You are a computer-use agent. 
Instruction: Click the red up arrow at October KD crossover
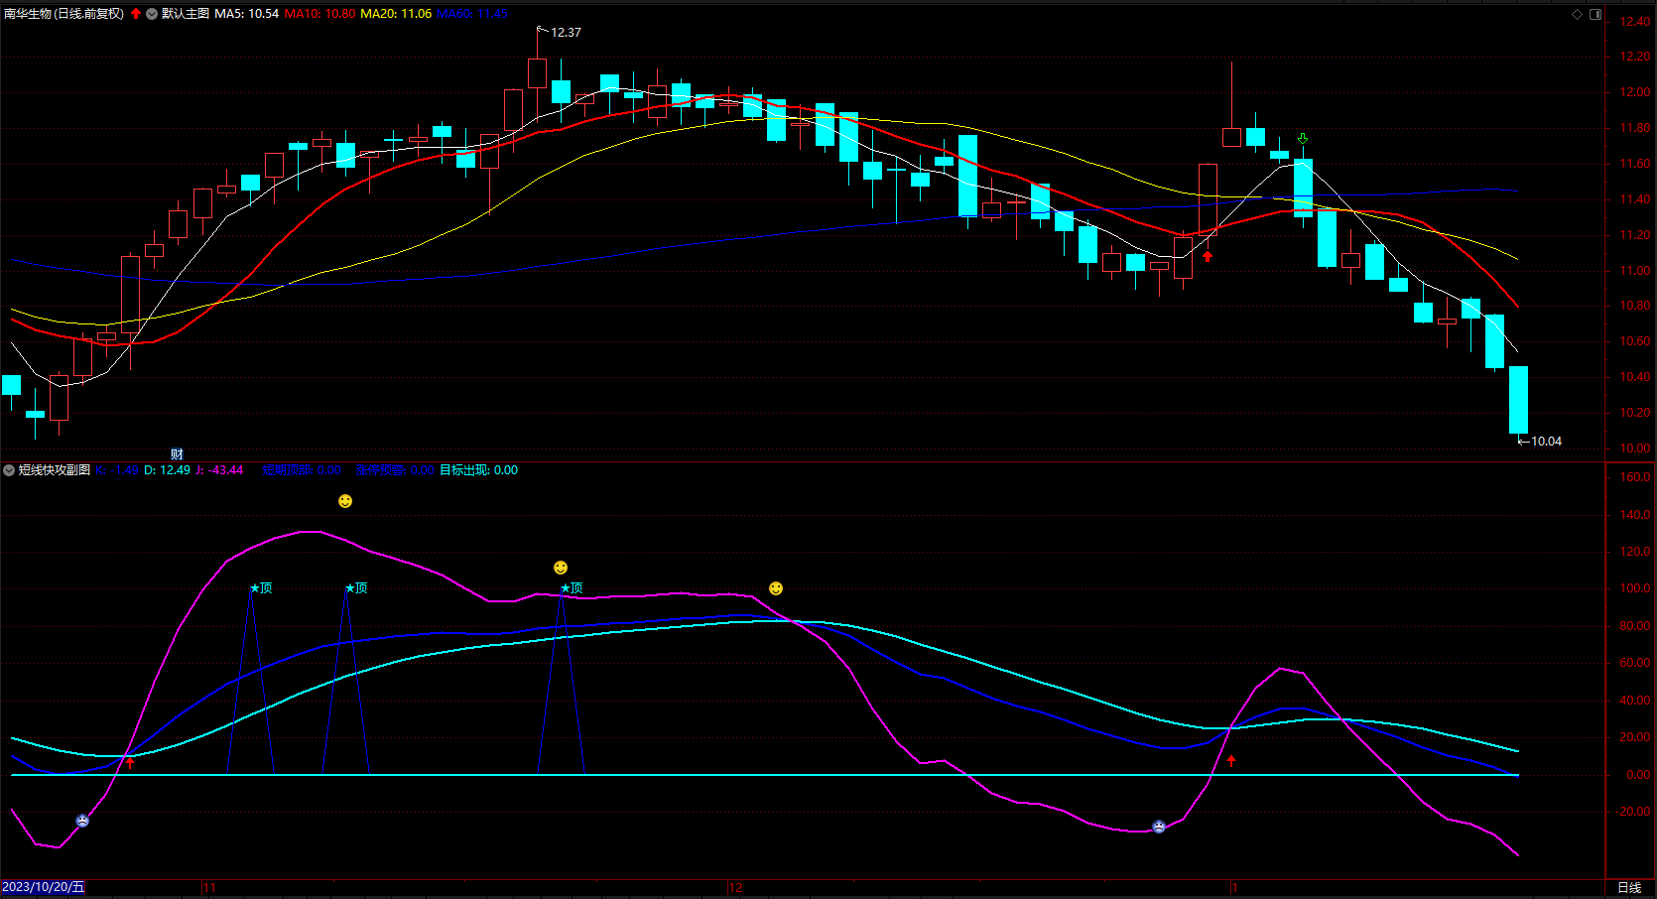(x=129, y=763)
